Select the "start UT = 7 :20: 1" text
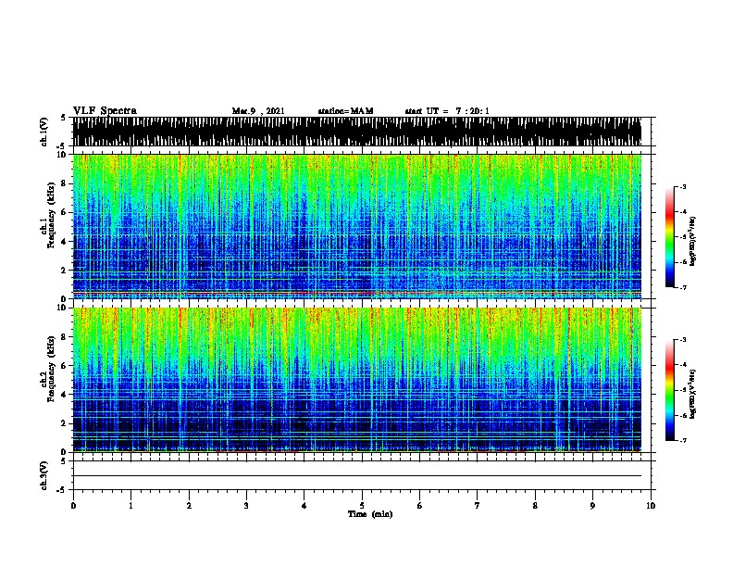This screenshot has height=567, width=733. tap(447, 111)
